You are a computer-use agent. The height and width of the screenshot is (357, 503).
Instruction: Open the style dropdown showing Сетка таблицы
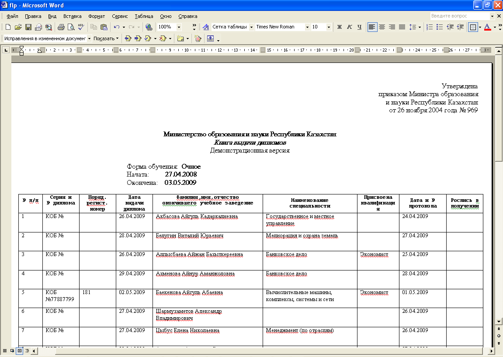tap(251, 27)
